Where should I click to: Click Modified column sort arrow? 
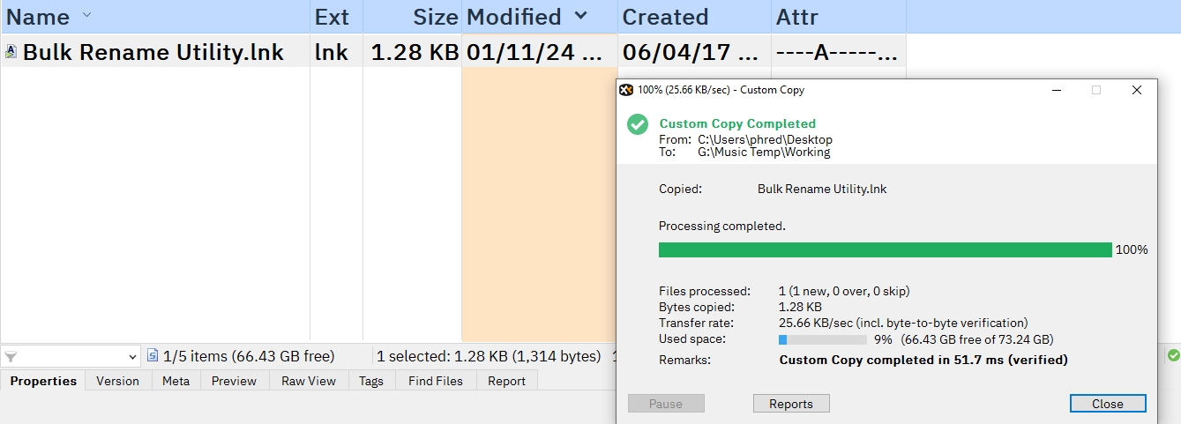coord(580,16)
